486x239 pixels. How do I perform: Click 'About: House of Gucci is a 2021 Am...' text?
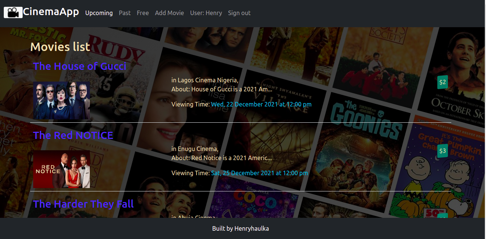click(x=222, y=89)
